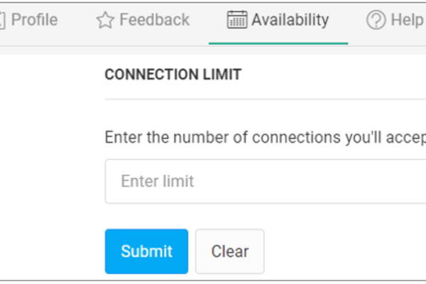This screenshot has width=426, height=284.
Task: Click the green underline under Availability
Action: point(278,43)
